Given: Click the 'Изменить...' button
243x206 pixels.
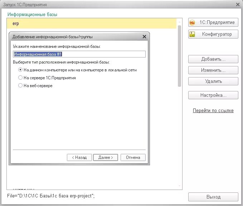Looking at the screenshot, I should pyautogui.click(x=213, y=70).
